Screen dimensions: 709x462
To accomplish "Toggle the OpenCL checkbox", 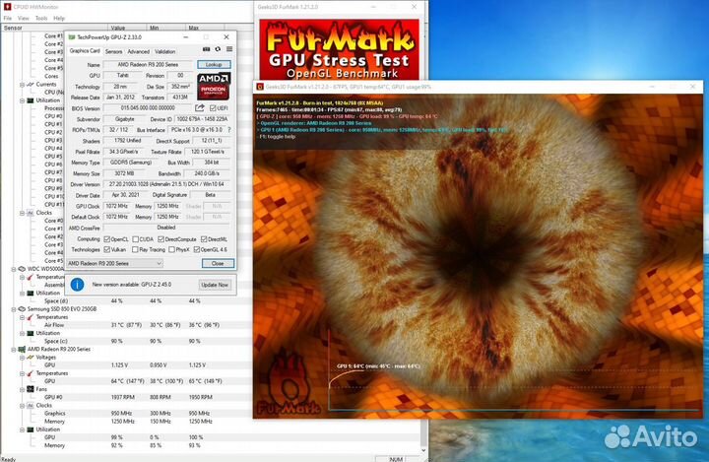I will click(106, 238).
